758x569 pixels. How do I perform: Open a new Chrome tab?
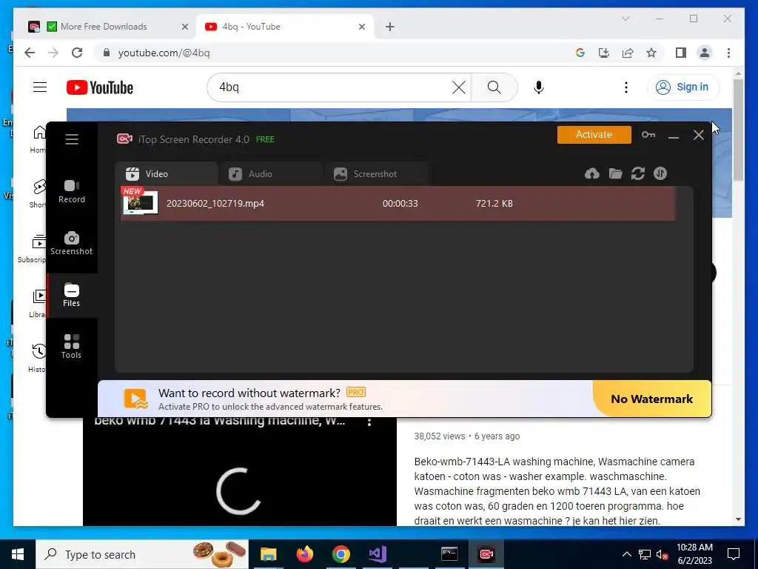pos(390,27)
